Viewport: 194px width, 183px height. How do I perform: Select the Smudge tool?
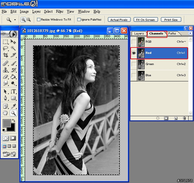click(x=5, y=83)
